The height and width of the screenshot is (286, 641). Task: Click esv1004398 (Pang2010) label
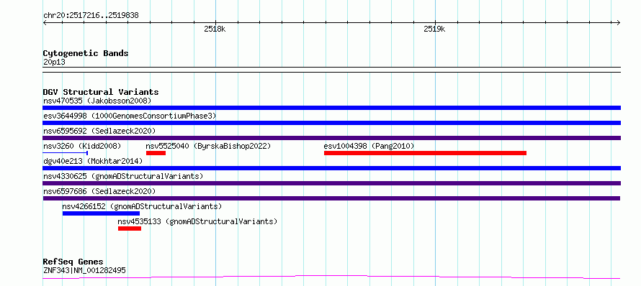pyautogui.click(x=369, y=146)
